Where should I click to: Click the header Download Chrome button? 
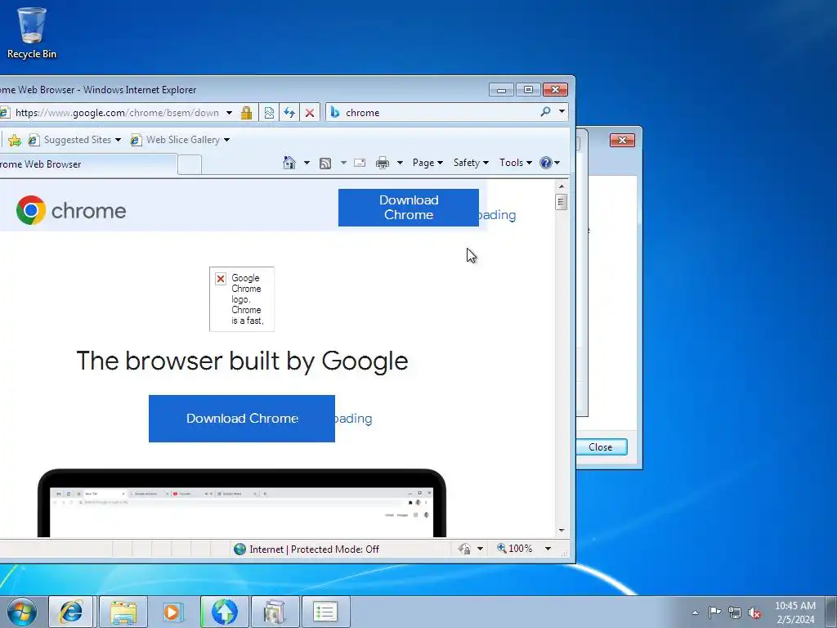(409, 208)
